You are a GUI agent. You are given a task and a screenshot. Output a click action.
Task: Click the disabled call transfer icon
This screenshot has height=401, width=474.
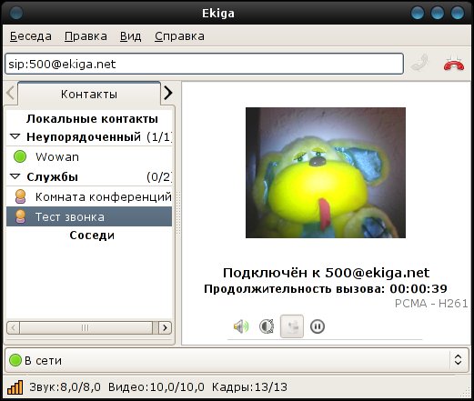click(292, 326)
